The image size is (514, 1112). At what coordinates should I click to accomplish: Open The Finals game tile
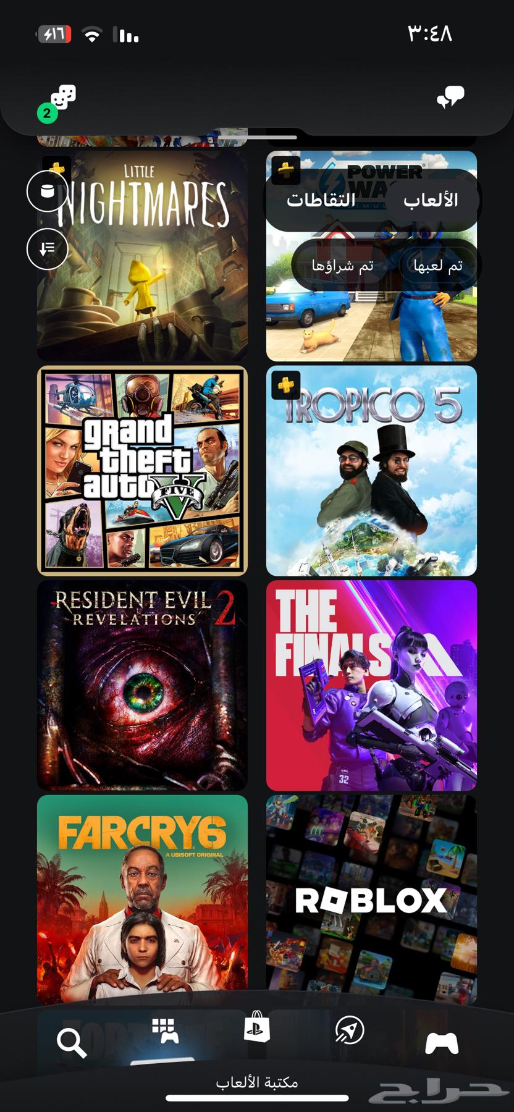371,685
